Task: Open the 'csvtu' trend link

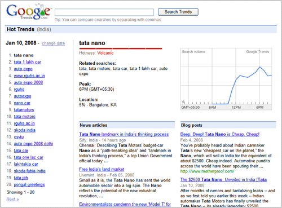Action: [19, 137]
